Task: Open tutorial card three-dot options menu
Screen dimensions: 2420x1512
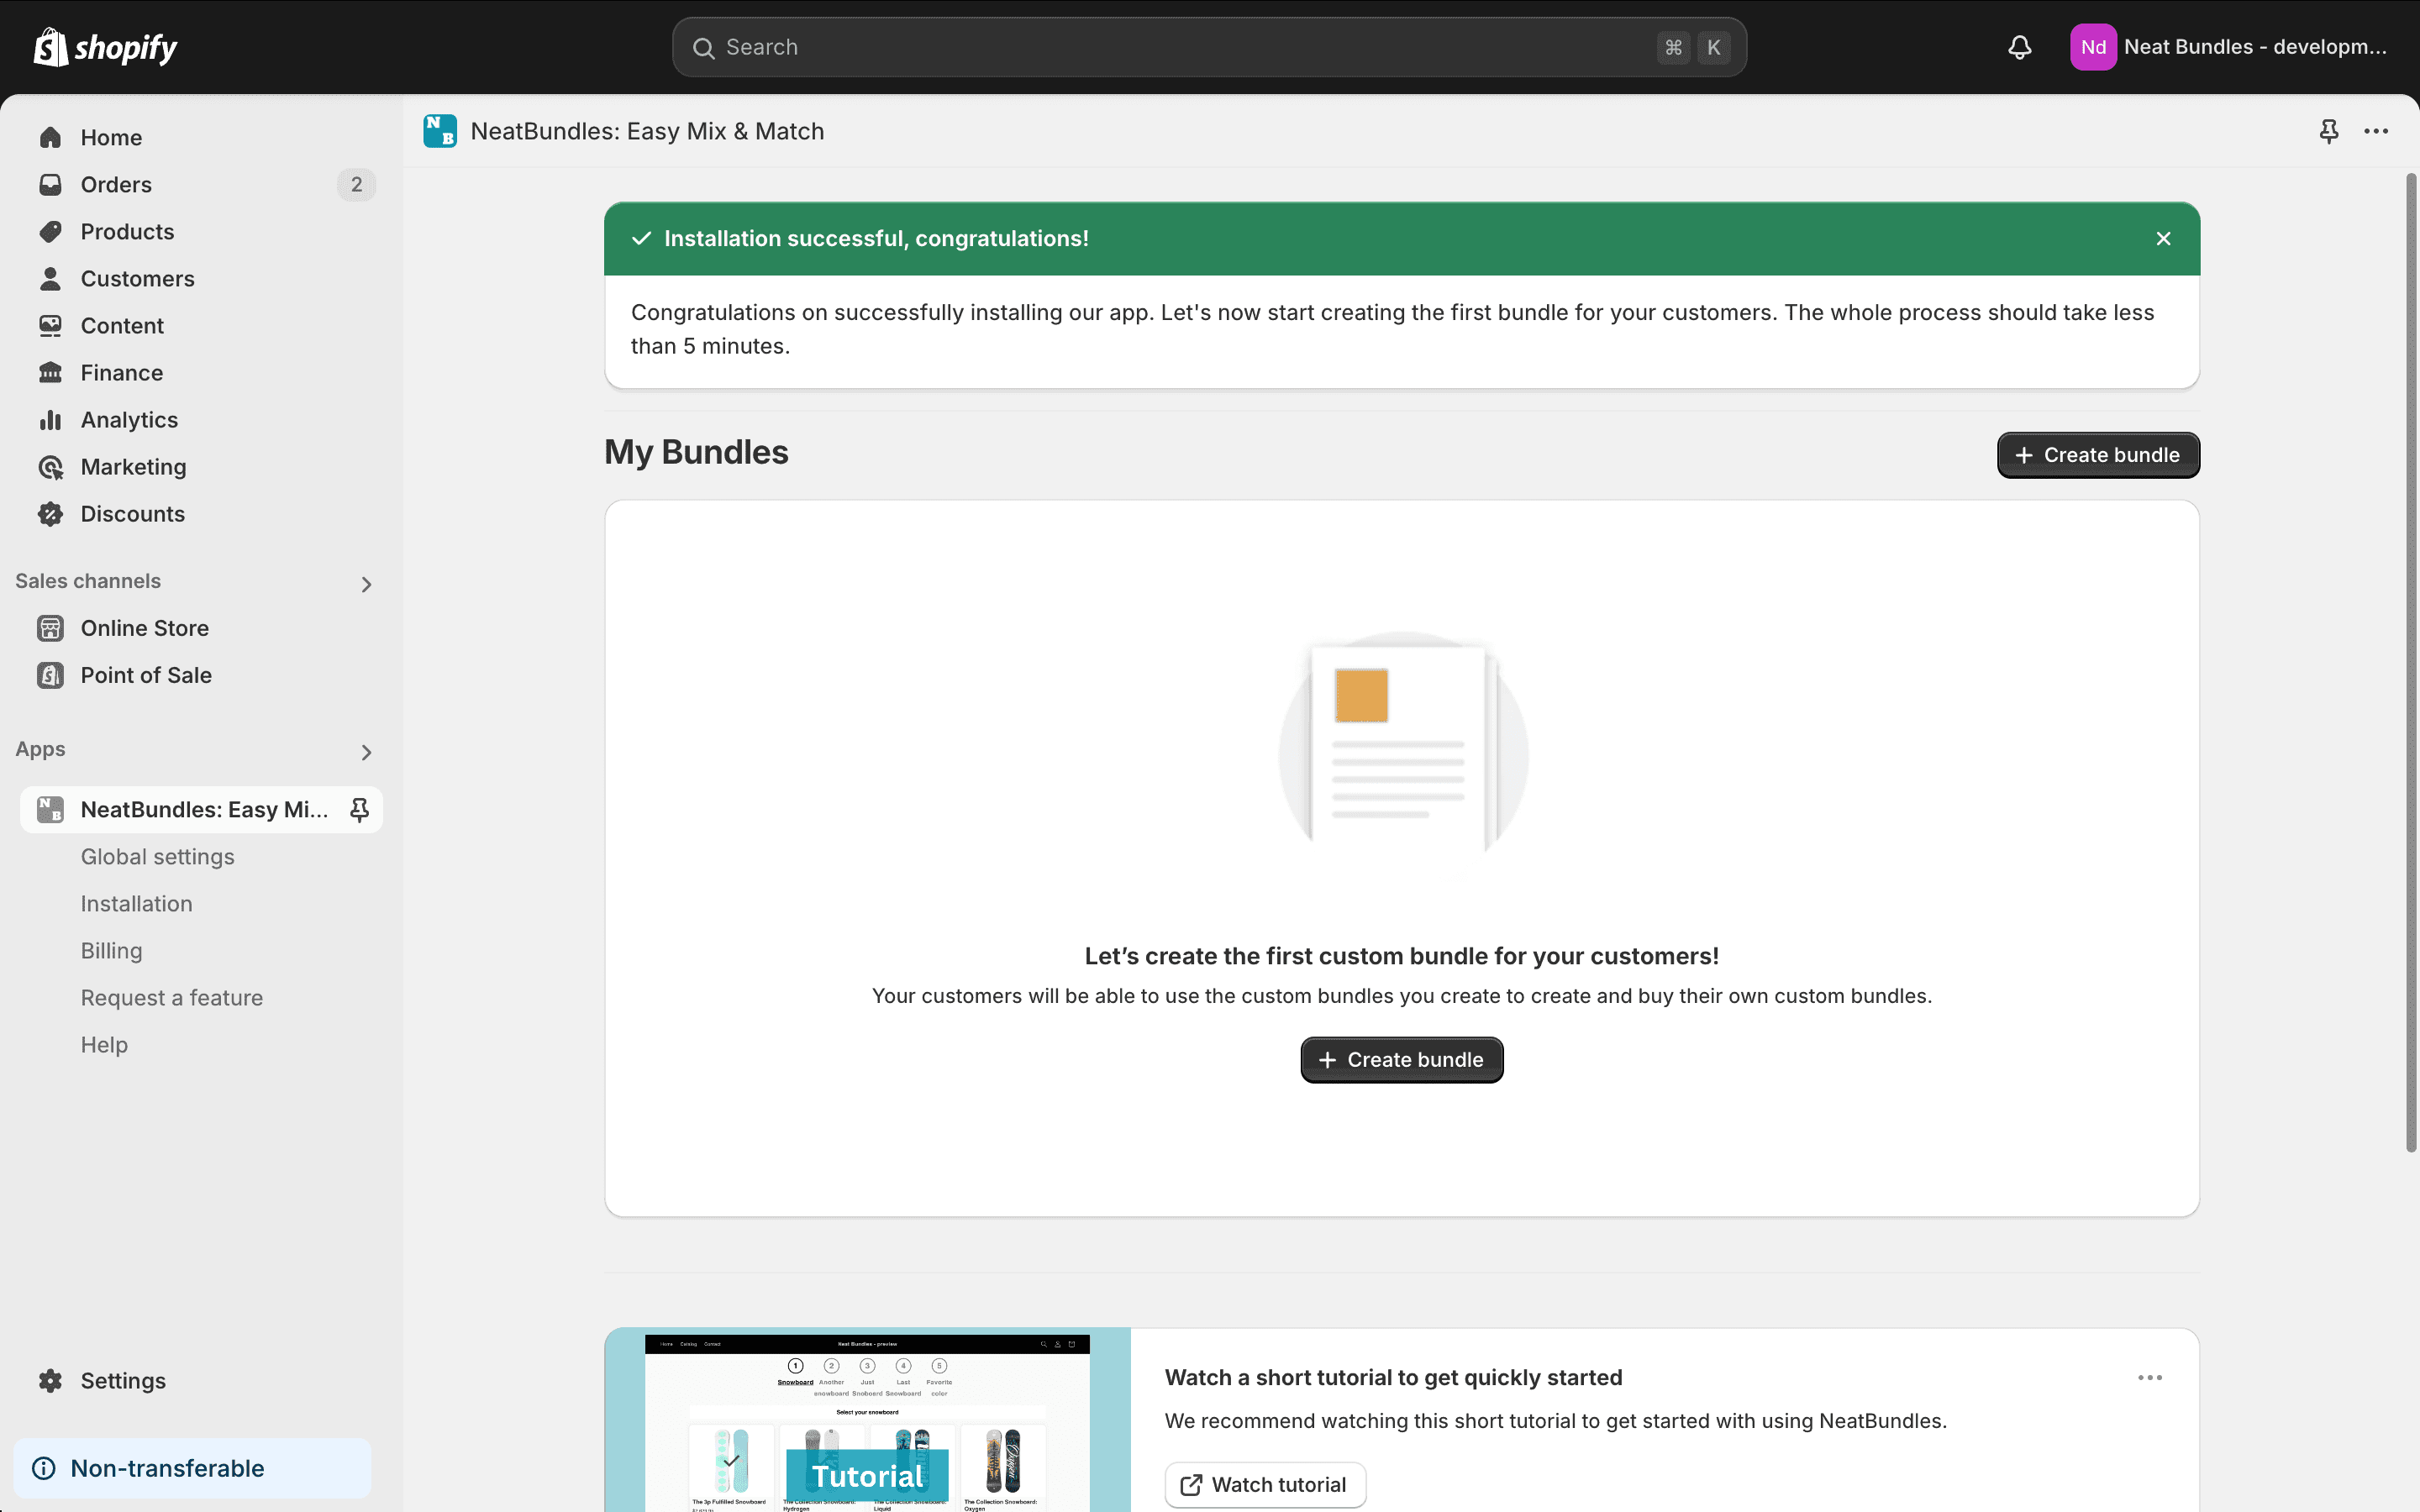Action: pos(2150,1377)
